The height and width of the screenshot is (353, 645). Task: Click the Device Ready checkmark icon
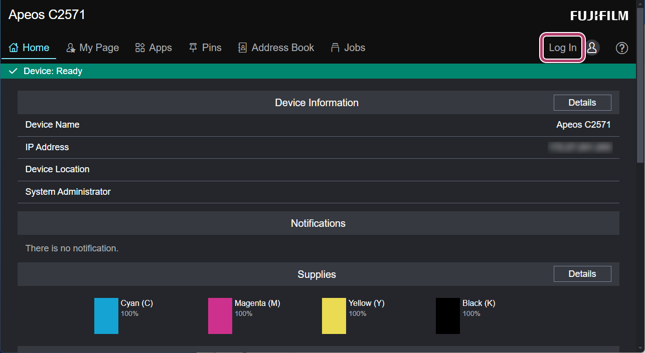14,71
